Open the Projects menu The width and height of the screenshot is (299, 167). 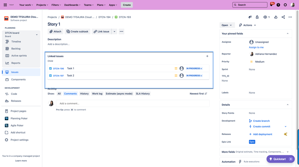click(x=42, y=5)
